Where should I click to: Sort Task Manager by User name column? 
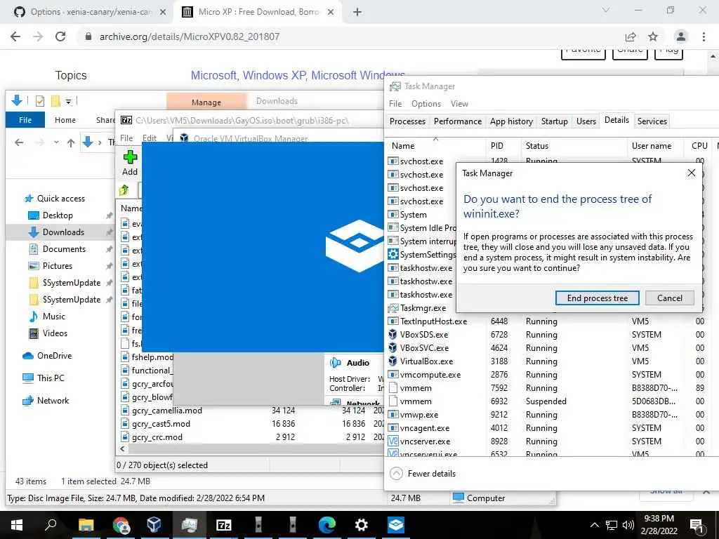[x=652, y=146]
